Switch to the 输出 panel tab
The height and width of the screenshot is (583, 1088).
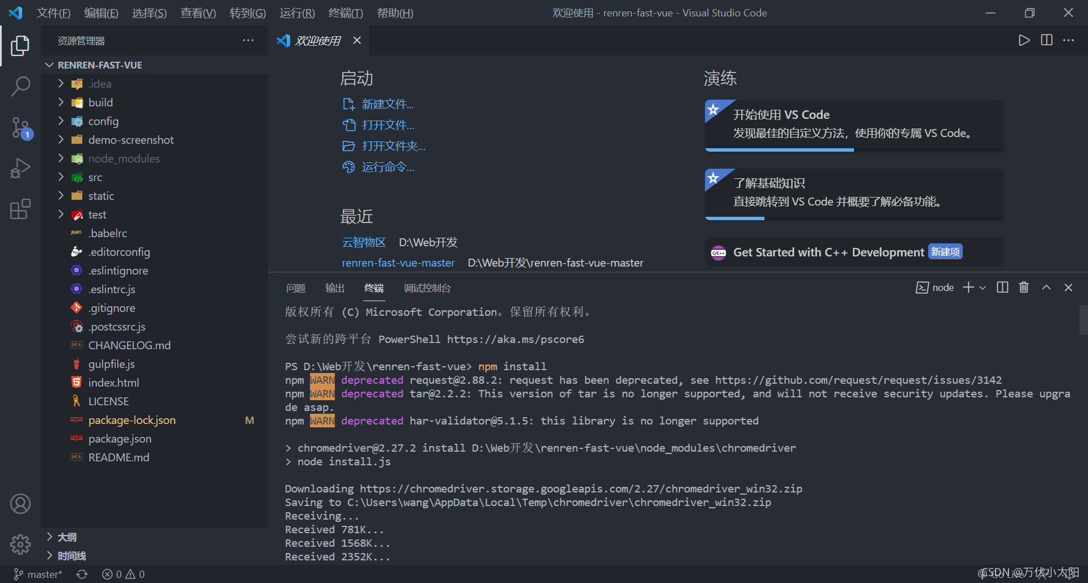[x=335, y=288]
